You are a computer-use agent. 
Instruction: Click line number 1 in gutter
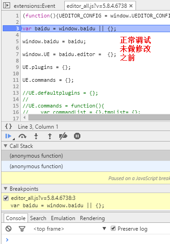pyautogui.click(x=17, y=16)
